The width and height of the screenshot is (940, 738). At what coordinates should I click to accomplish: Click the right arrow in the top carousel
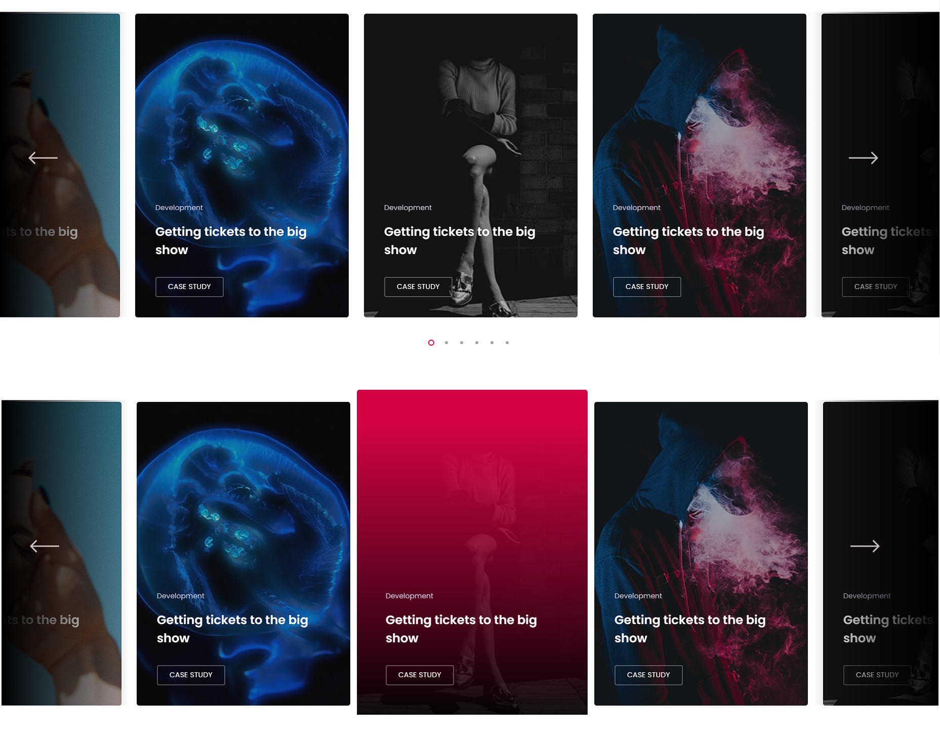point(863,158)
